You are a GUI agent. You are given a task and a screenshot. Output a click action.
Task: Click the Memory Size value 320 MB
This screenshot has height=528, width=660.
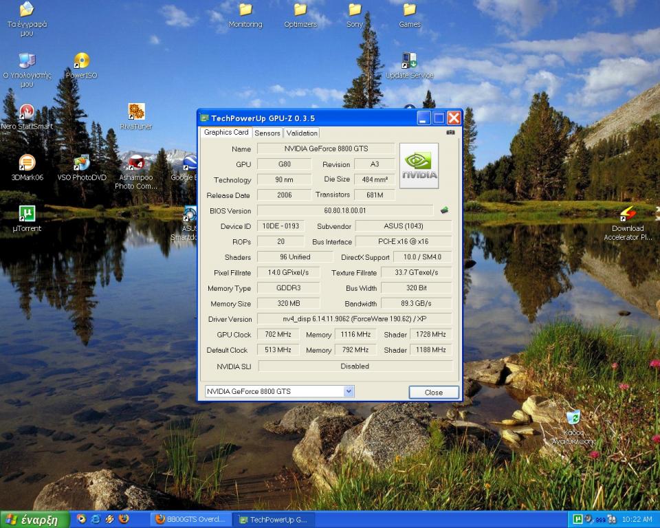(288, 304)
